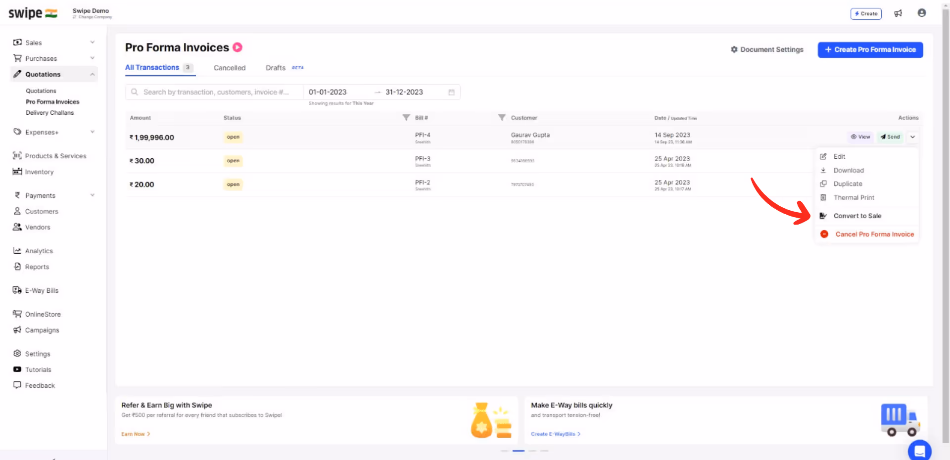Screen dimensions: 950x460
Task: Click the start date 01-01-2023
Action: [x=328, y=92]
